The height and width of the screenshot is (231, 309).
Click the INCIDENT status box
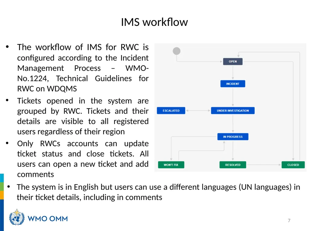click(x=233, y=84)
